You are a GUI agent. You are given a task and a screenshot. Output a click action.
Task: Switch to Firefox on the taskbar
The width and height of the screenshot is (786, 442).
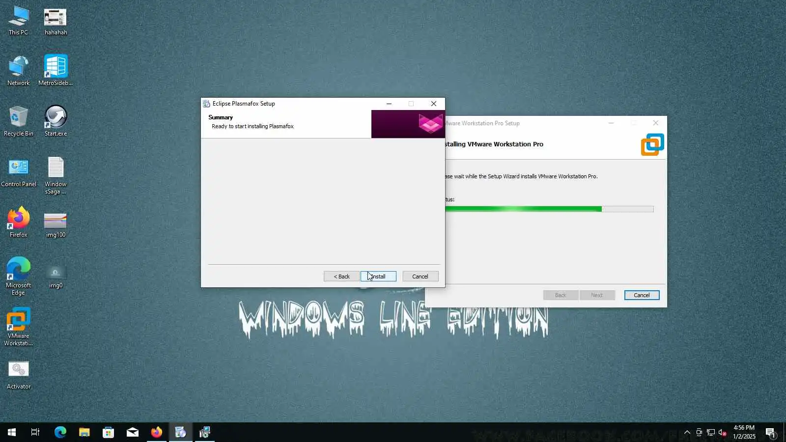click(x=156, y=432)
